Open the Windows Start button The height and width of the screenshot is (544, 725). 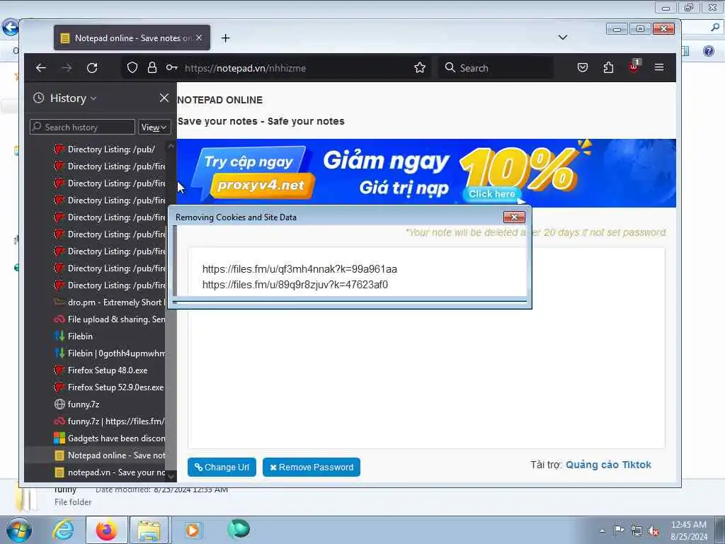[19, 530]
